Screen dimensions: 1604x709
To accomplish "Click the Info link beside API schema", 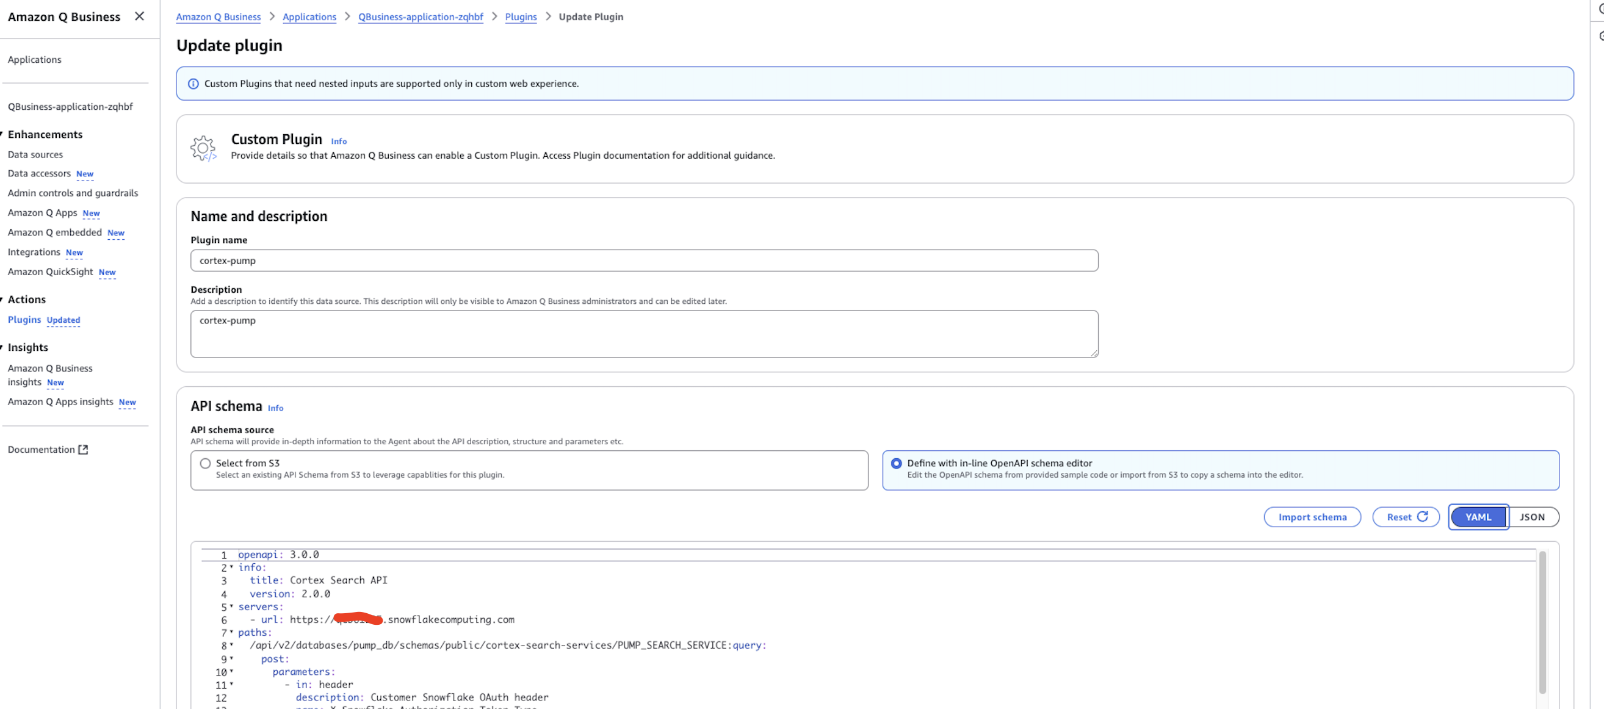I will 275,408.
